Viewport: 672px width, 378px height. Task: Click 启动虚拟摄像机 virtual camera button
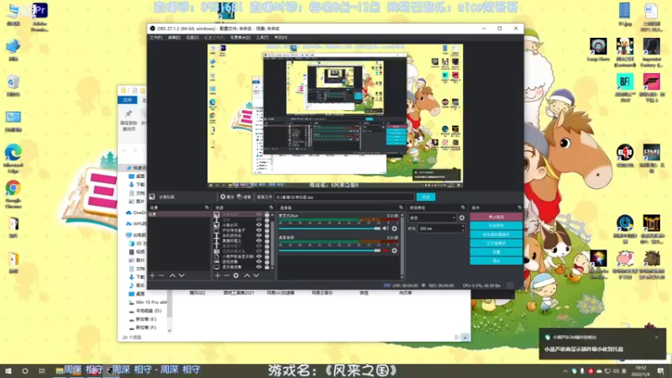496,234
